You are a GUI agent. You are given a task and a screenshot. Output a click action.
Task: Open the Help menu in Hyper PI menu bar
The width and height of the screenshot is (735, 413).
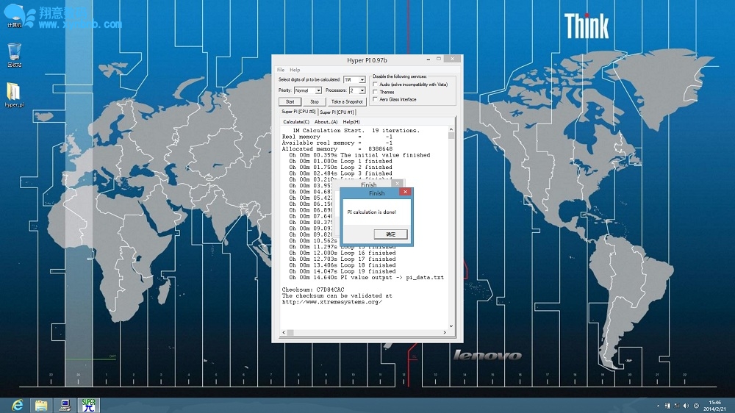click(x=295, y=70)
